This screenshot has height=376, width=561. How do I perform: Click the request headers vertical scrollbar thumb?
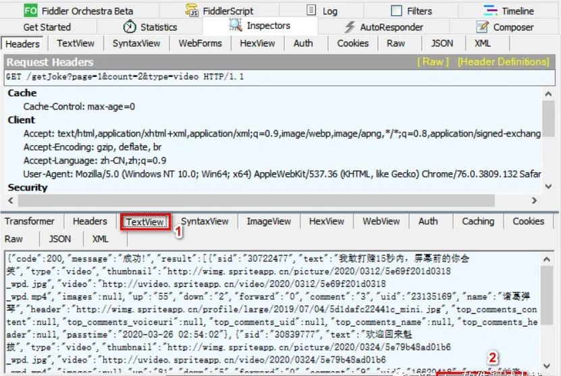coord(548,119)
